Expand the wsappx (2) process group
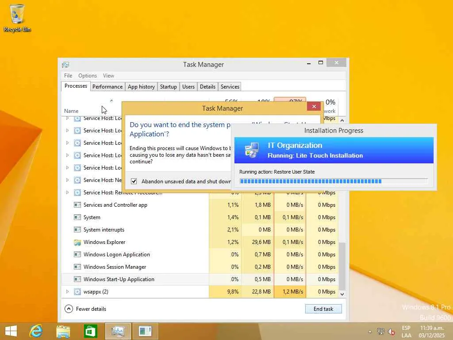The height and width of the screenshot is (340, 453). (67, 291)
